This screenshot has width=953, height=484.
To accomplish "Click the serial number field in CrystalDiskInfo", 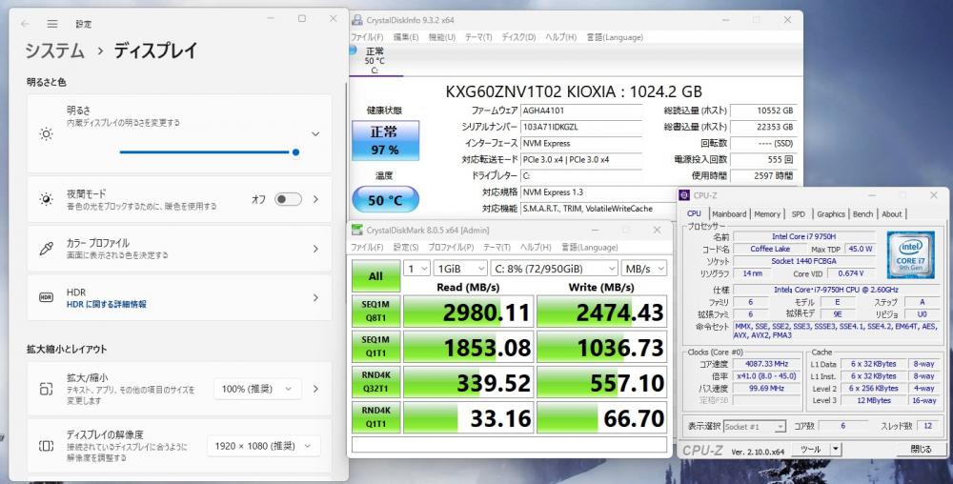I will pos(581,127).
